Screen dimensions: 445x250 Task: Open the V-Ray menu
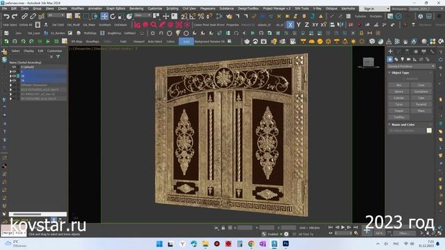[x=317, y=8]
